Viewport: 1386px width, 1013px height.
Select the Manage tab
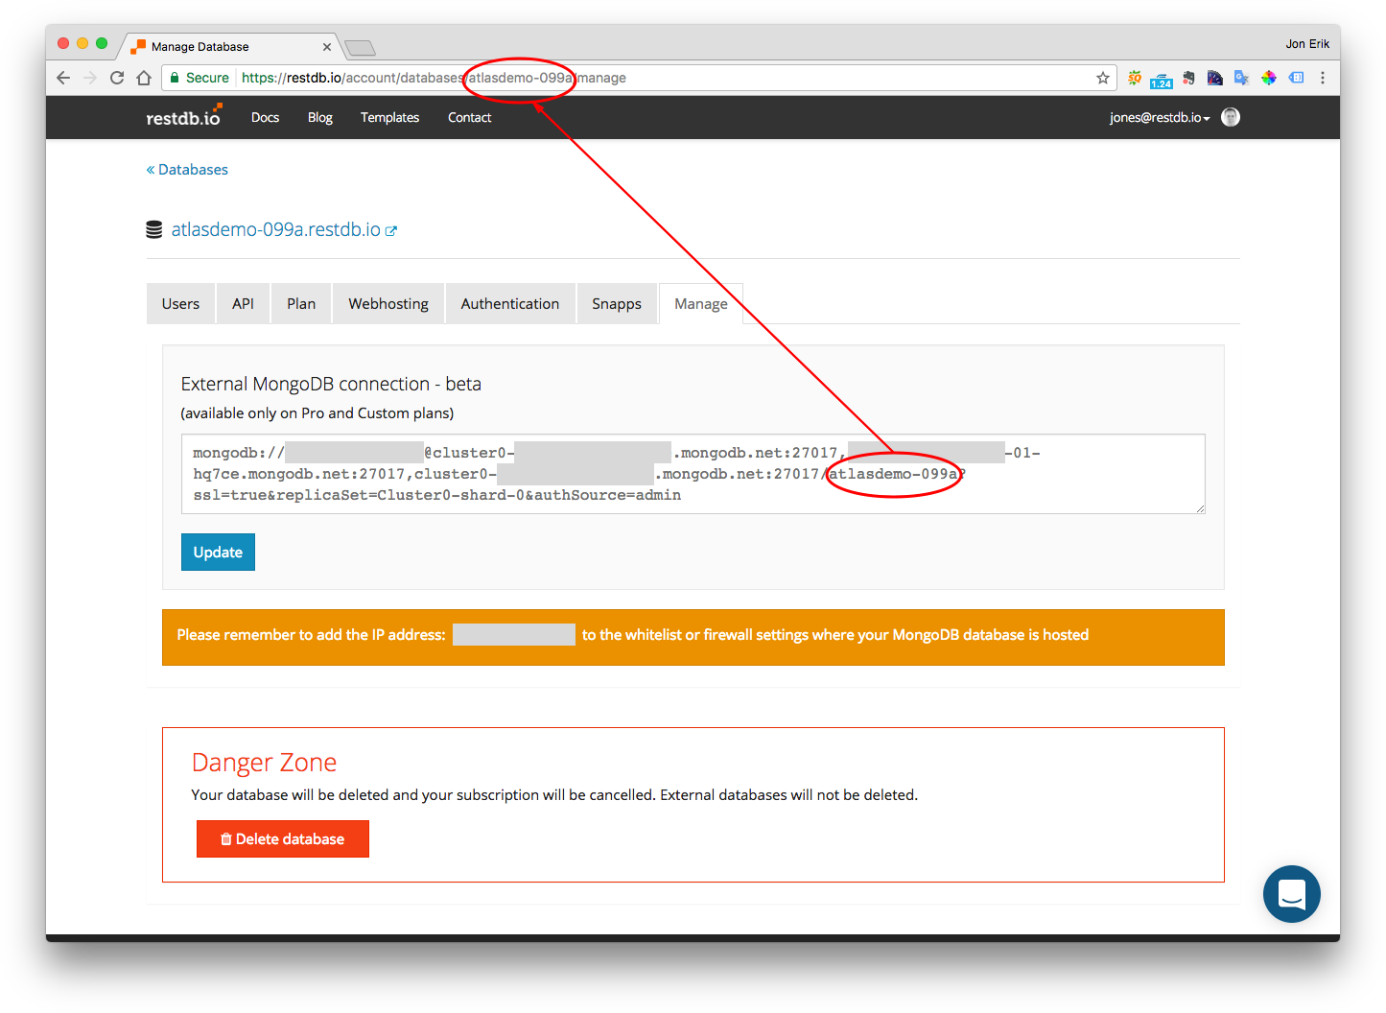click(x=701, y=303)
